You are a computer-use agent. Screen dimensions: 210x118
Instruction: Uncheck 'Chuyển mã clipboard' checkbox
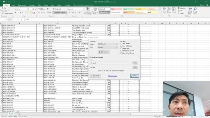pos(91,58)
